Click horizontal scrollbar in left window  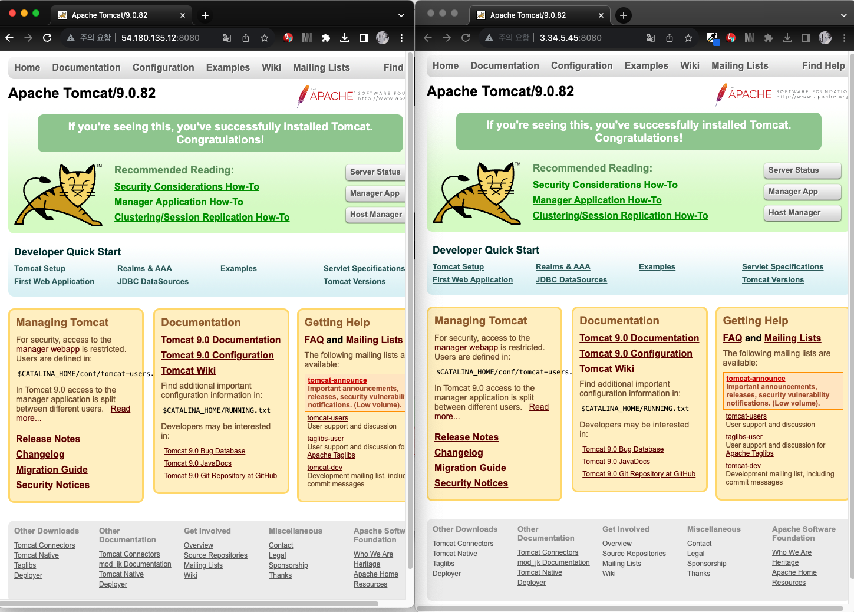[x=189, y=604]
